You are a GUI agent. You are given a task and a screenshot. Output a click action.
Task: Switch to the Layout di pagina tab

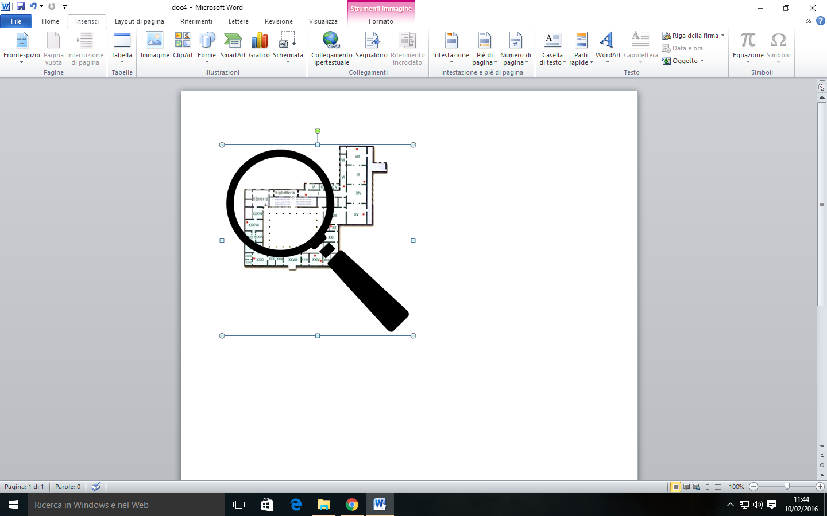coord(139,21)
